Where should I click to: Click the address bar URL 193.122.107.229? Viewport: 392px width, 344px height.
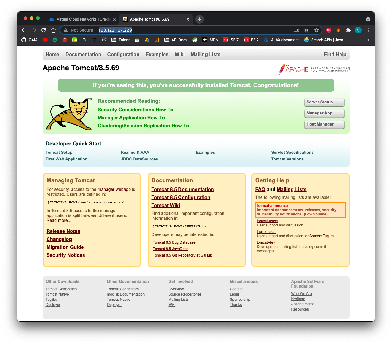[115, 30]
